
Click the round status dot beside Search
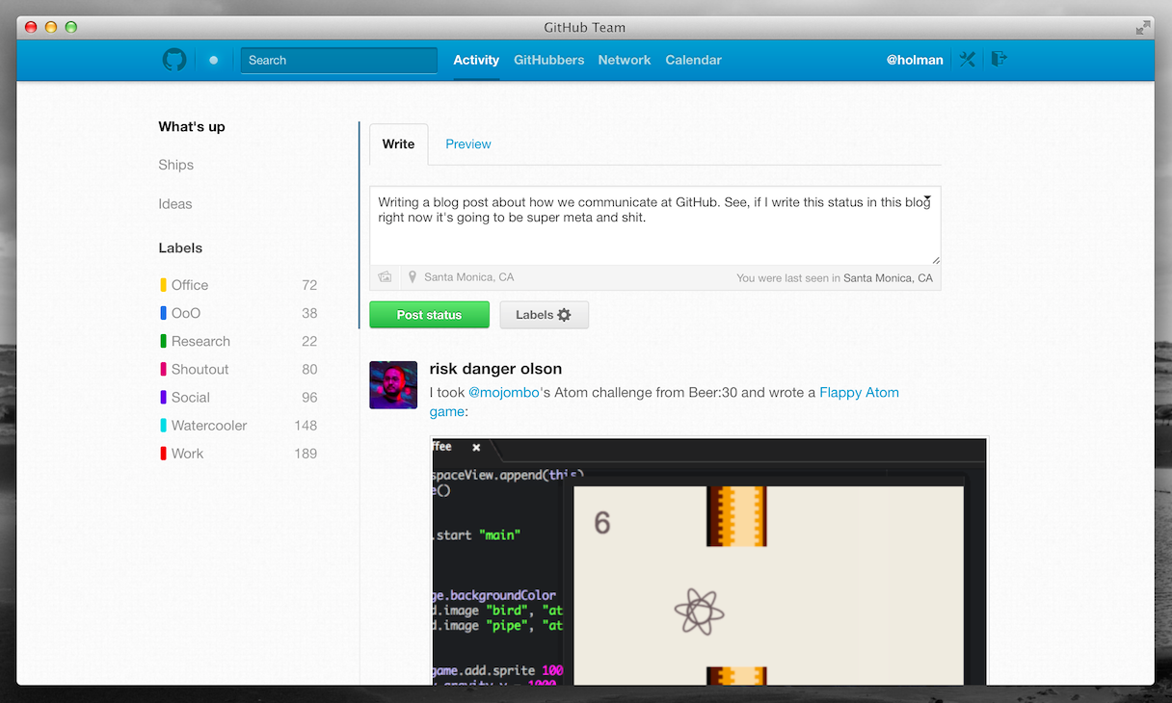tap(214, 60)
